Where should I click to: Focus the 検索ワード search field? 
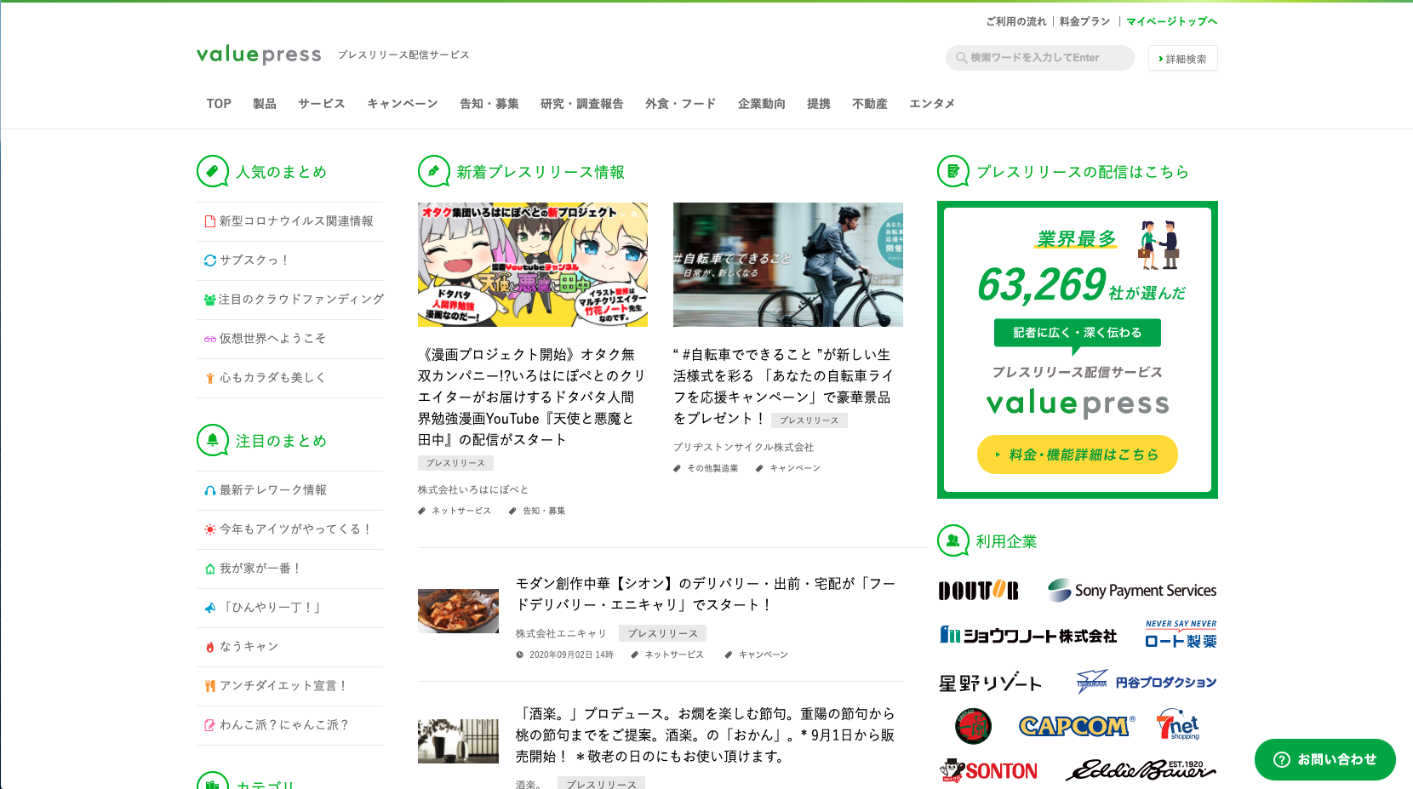[1040, 58]
